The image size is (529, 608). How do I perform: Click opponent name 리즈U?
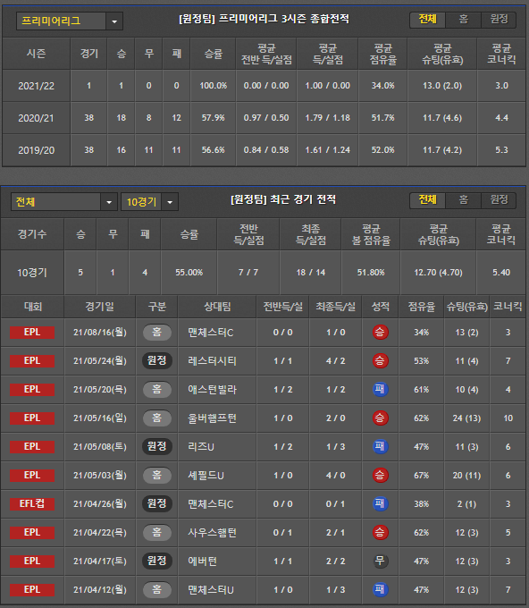click(201, 447)
